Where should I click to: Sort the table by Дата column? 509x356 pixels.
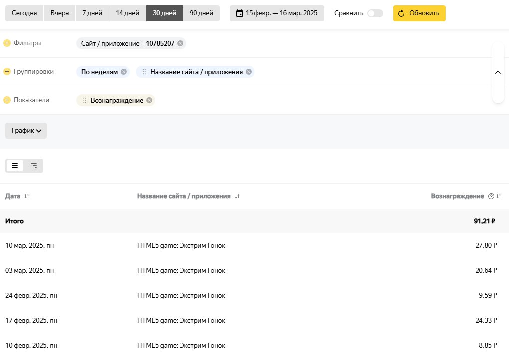(27, 196)
